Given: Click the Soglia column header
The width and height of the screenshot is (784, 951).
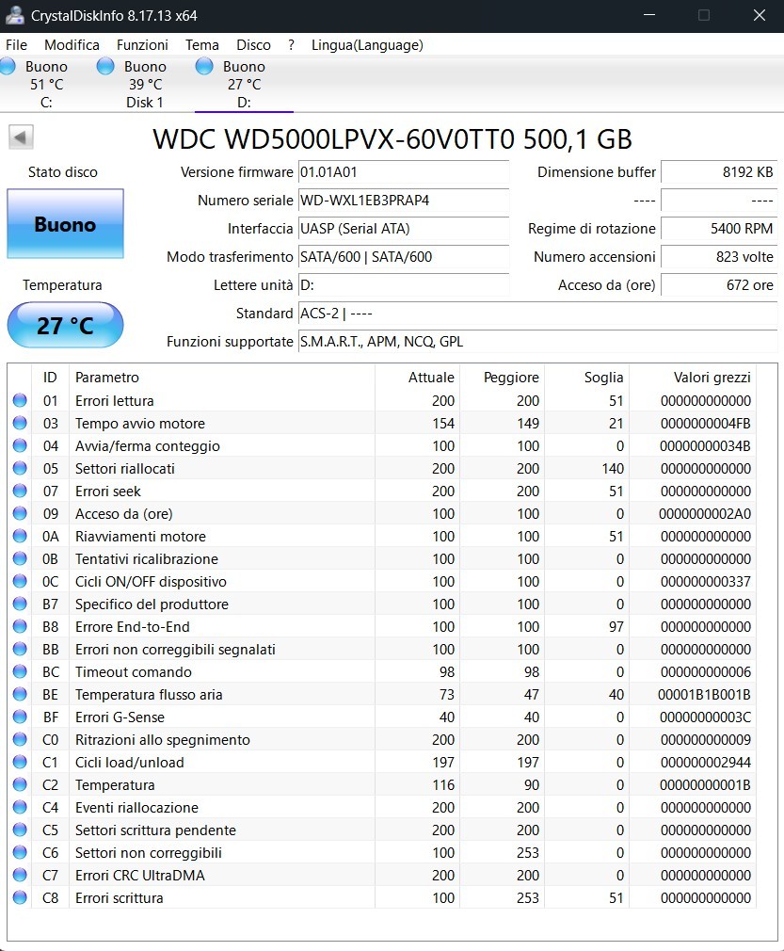Looking at the screenshot, I should click(587, 377).
